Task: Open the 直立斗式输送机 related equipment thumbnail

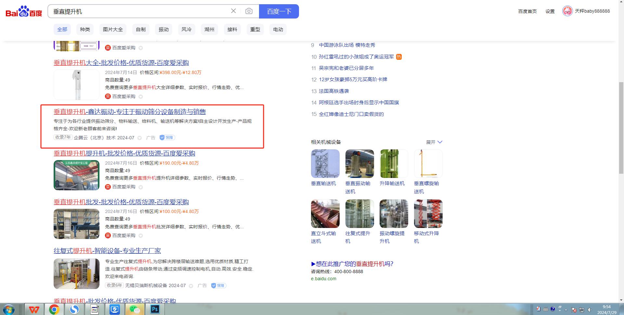Action: [x=325, y=214]
